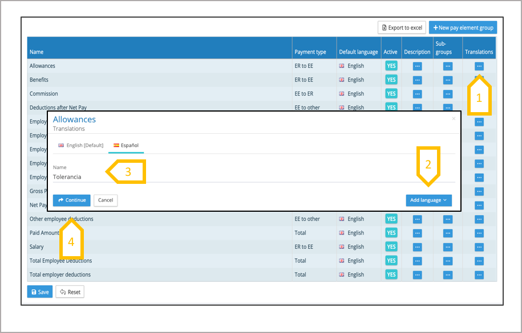Screen dimensions: 522x333
Task: Open Description for the Benefits row
Action: (417, 80)
